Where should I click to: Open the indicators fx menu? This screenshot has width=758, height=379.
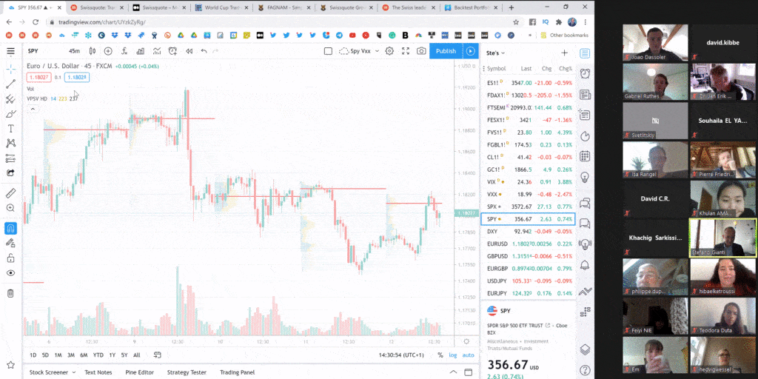pos(124,51)
